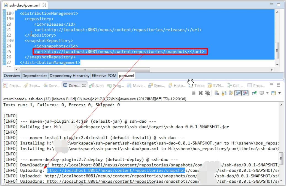
Task: Click the console vertical scrollbar up arrow
Action: [x=281, y=105]
